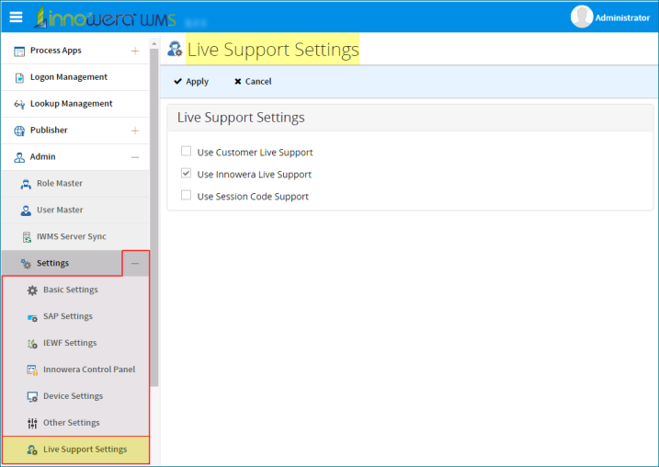Click the SAP Settings icon
The height and width of the screenshot is (467, 659).
(x=32, y=317)
